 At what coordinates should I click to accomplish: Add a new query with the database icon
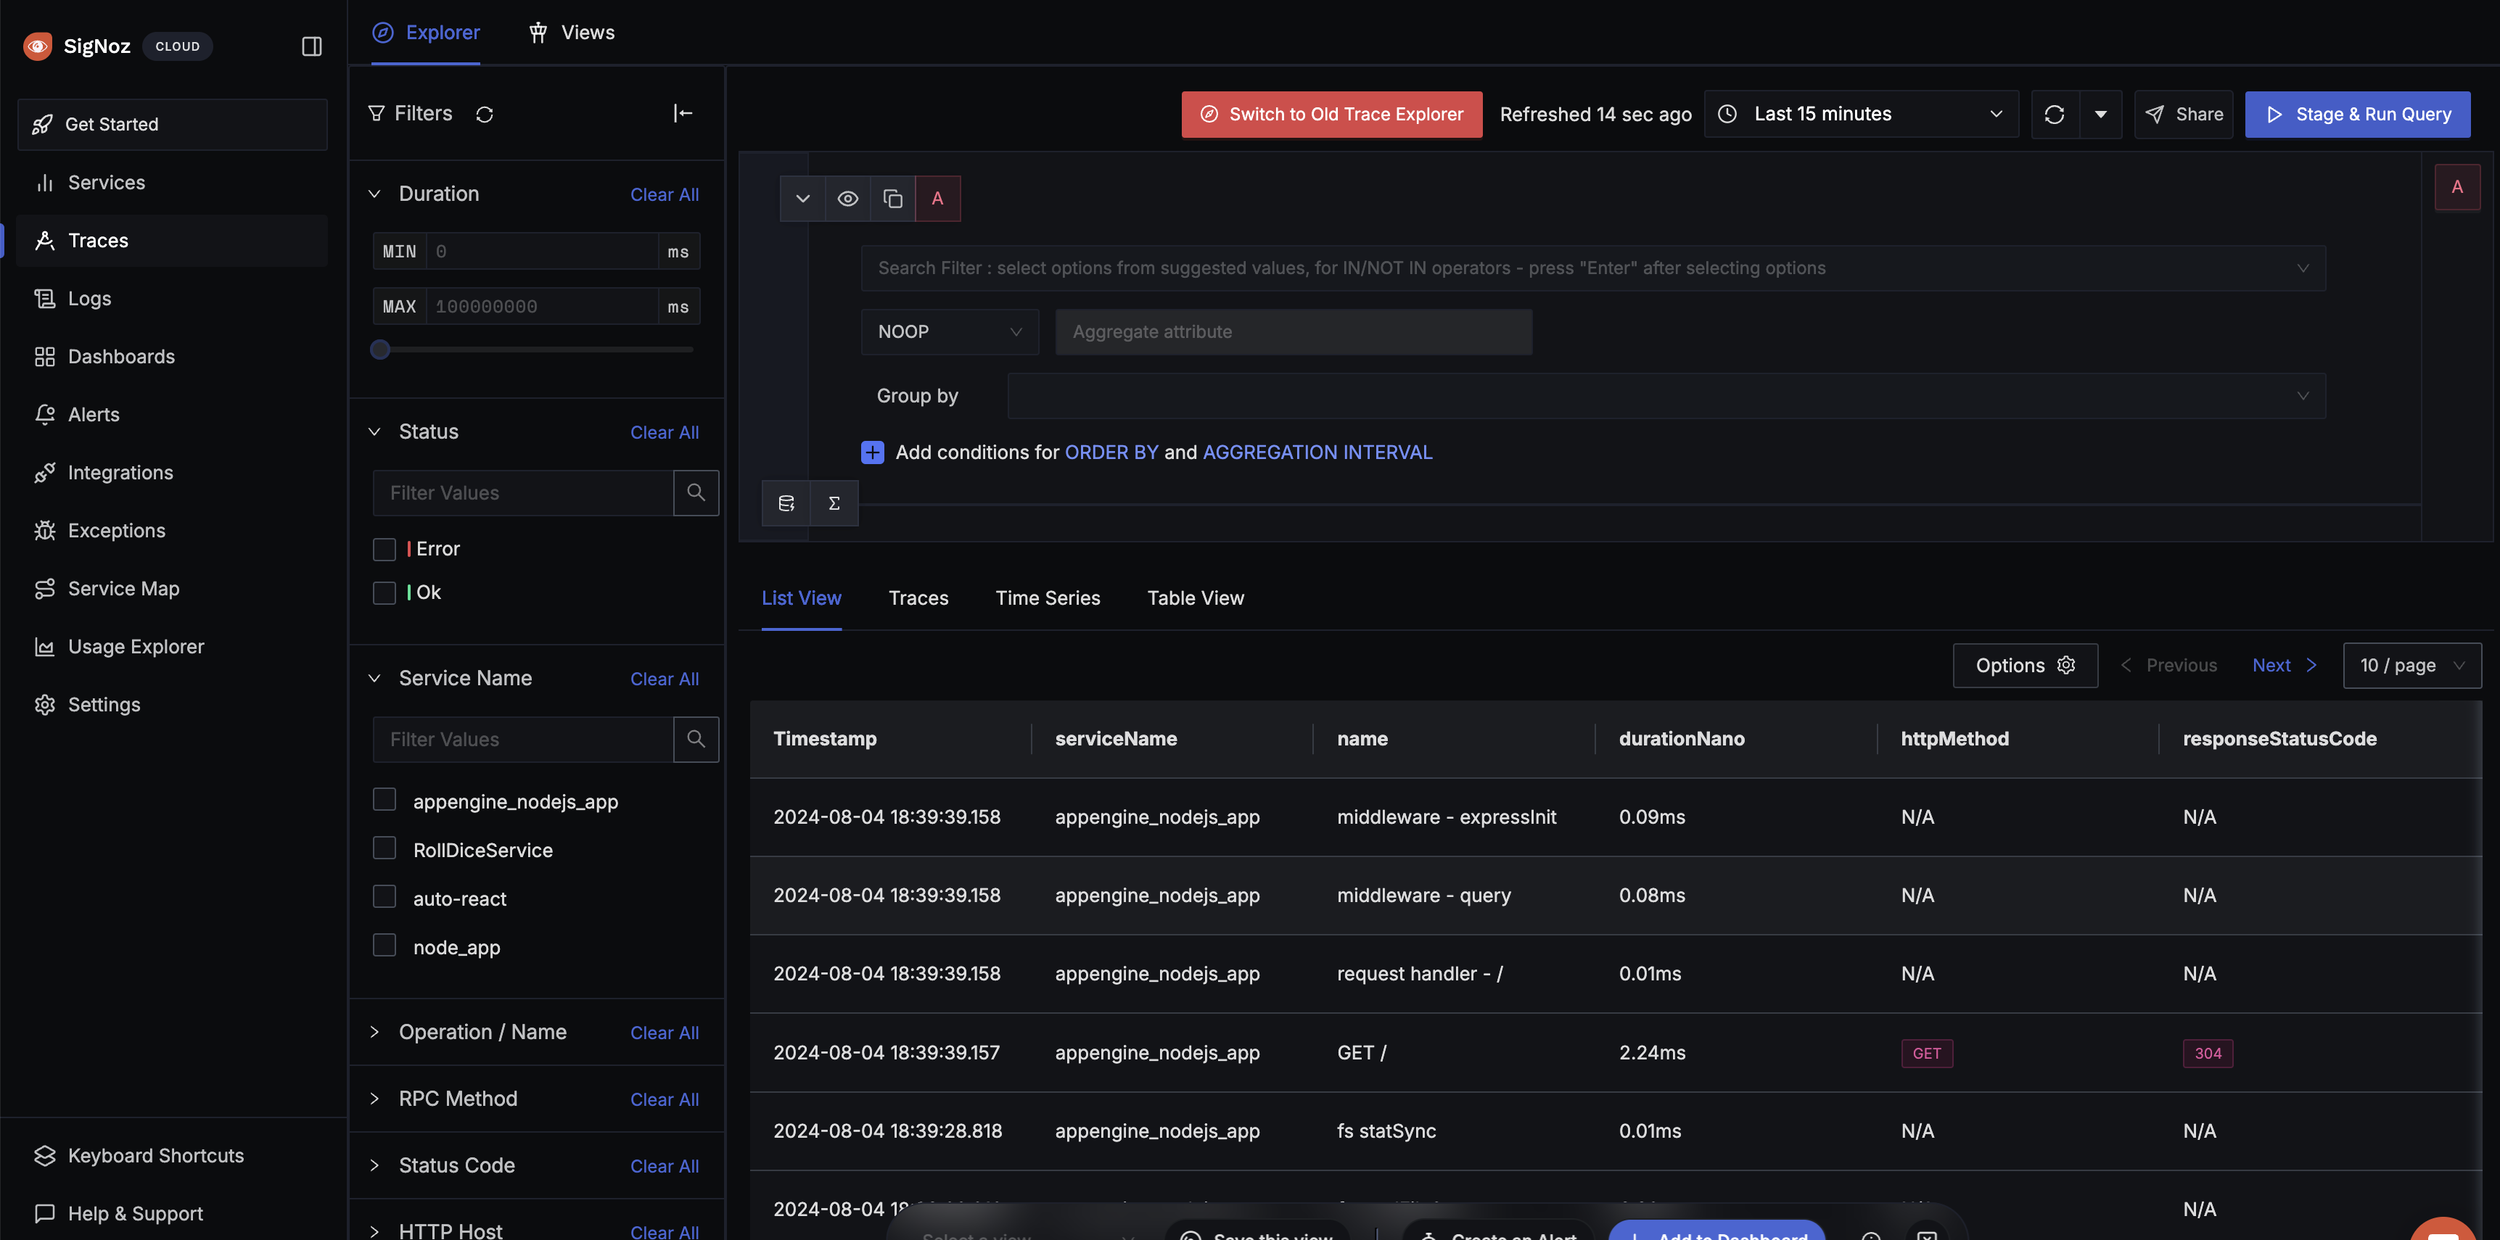[x=786, y=503]
